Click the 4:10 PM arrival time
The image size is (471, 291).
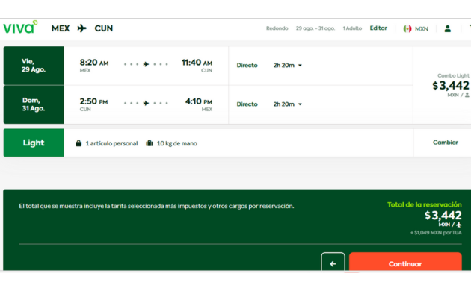[x=199, y=101]
